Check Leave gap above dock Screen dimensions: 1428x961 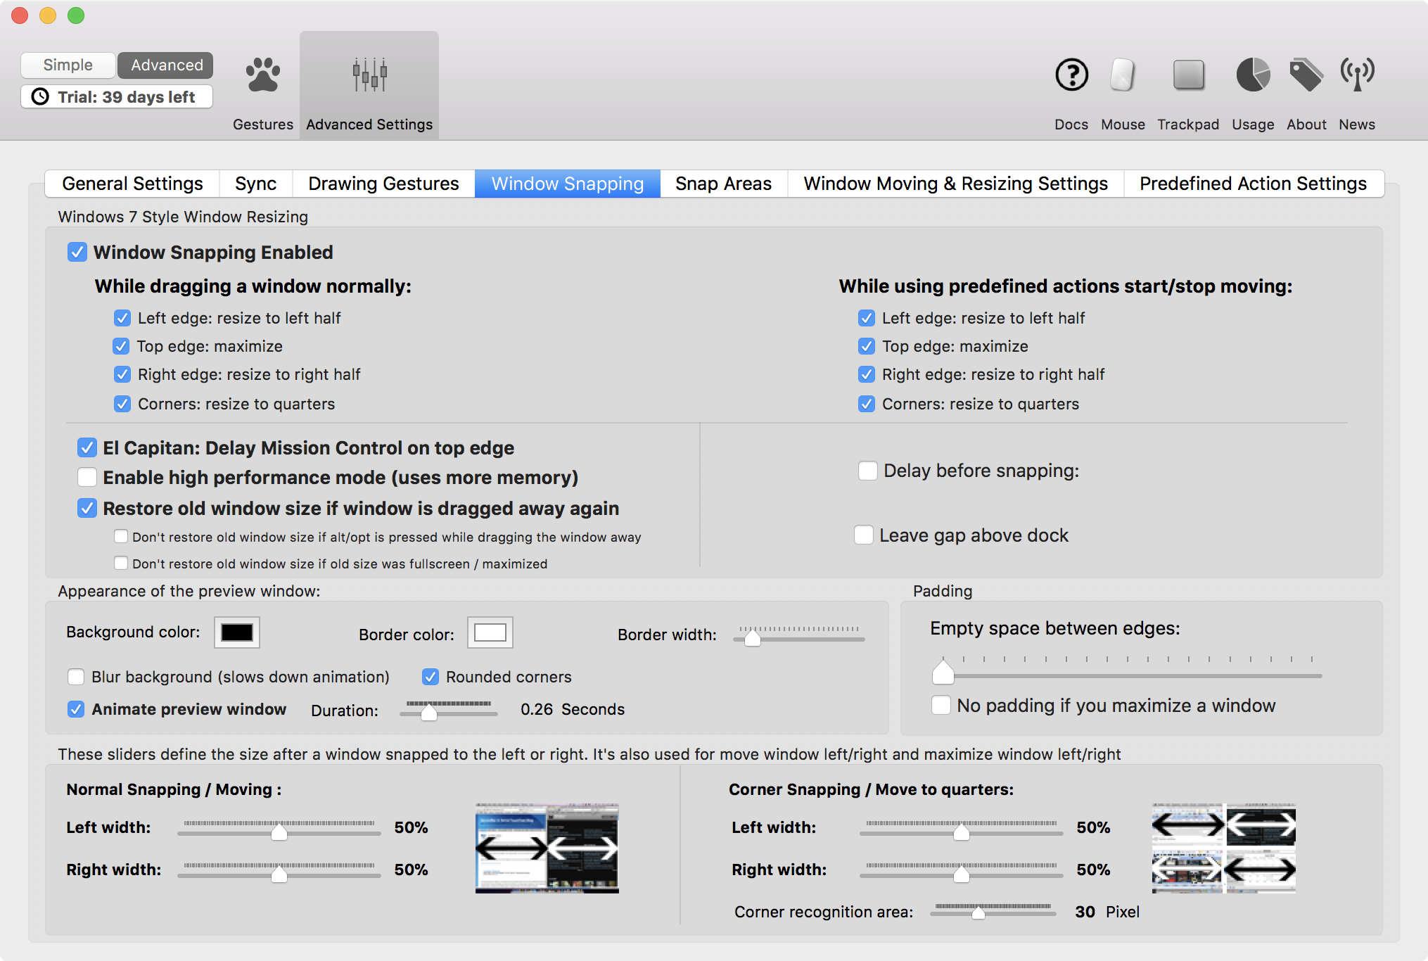tap(864, 535)
